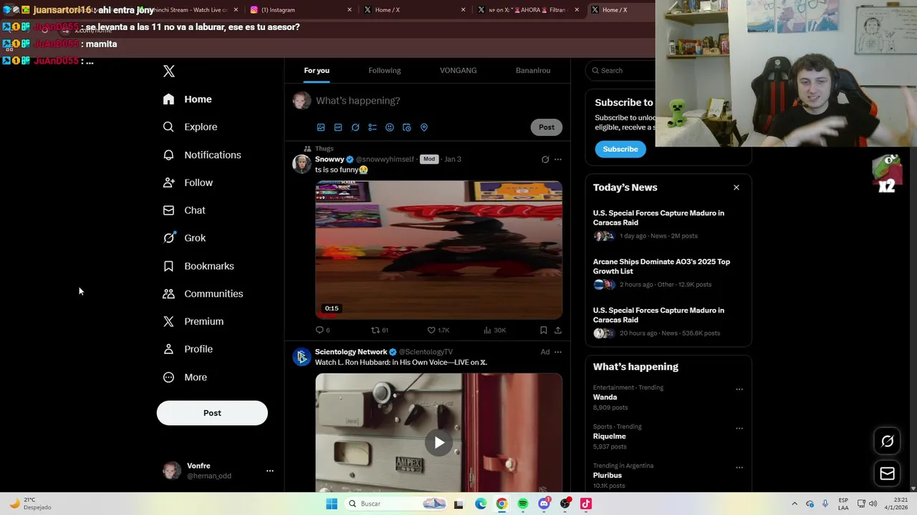Click the Profile person icon
Image resolution: width=917 pixels, height=515 pixels.
[x=168, y=349]
